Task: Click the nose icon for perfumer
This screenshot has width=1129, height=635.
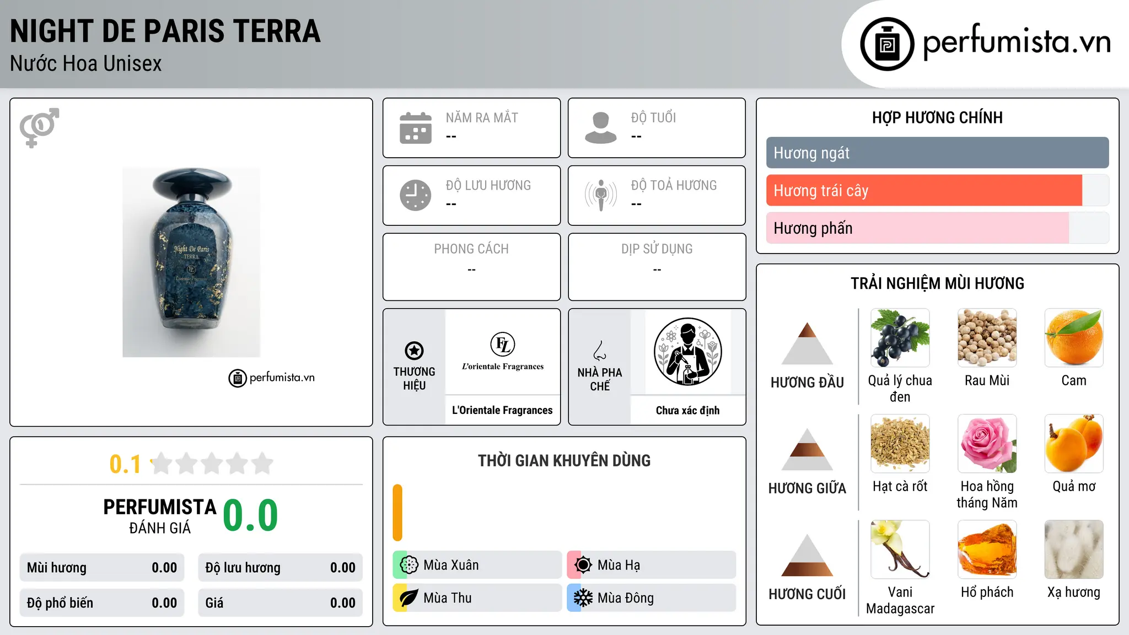Action: pos(600,351)
